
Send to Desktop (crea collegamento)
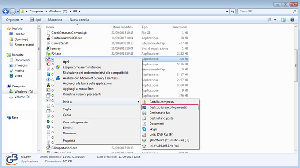pos(170,107)
